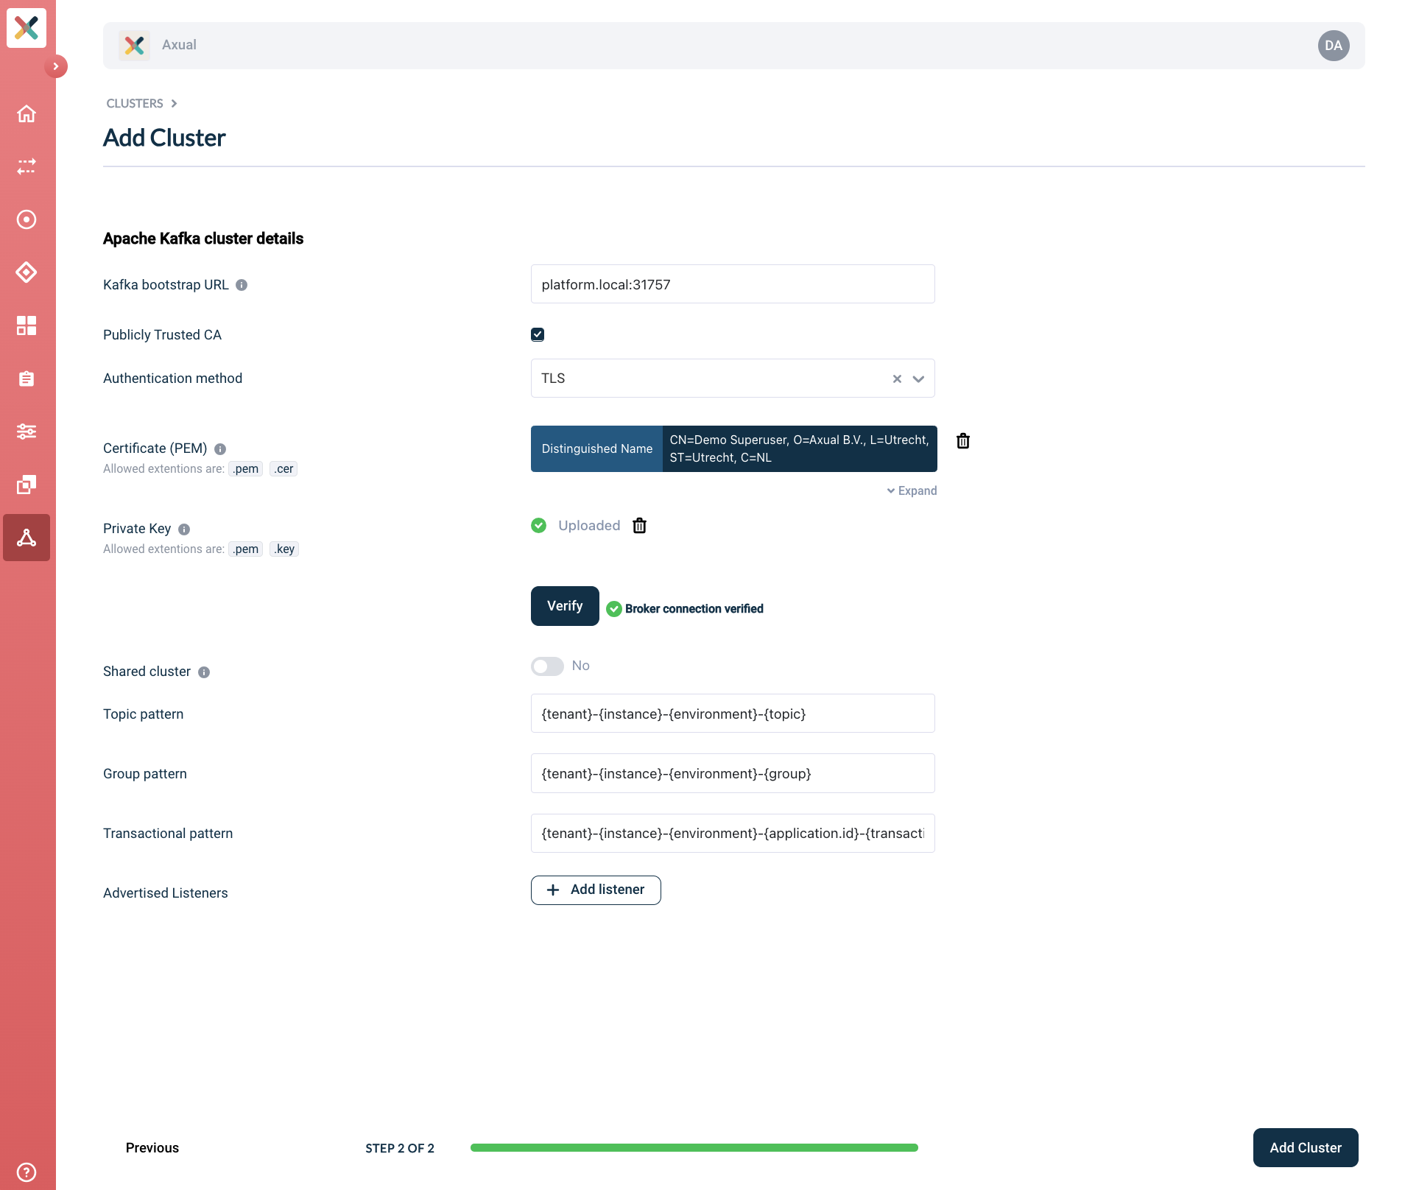This screenshot has height=1190, width=1405.
Task: Open the clipboard icon in sidebar
Action: pyautogui.click(x=27, y=379)
